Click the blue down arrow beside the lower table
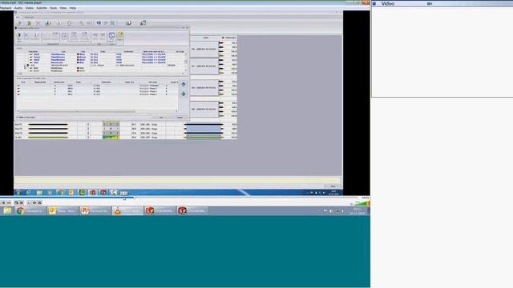The width and height of the screenshot is (513, 288). [x=184, y=94]
